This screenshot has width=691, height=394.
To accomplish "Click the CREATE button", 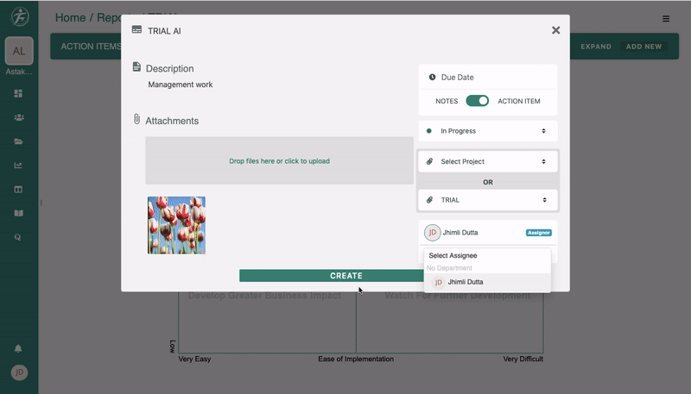I will click(332, 276).
